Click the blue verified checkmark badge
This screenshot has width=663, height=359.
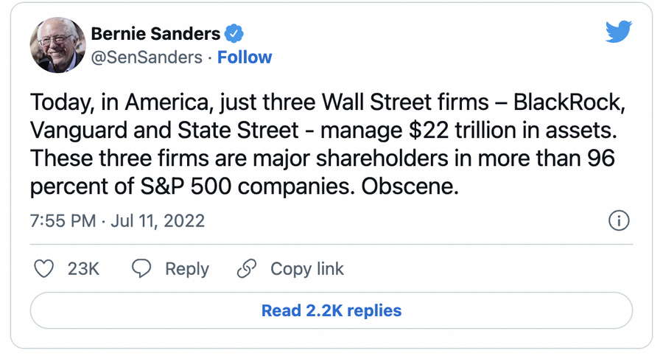click(234, 33)
